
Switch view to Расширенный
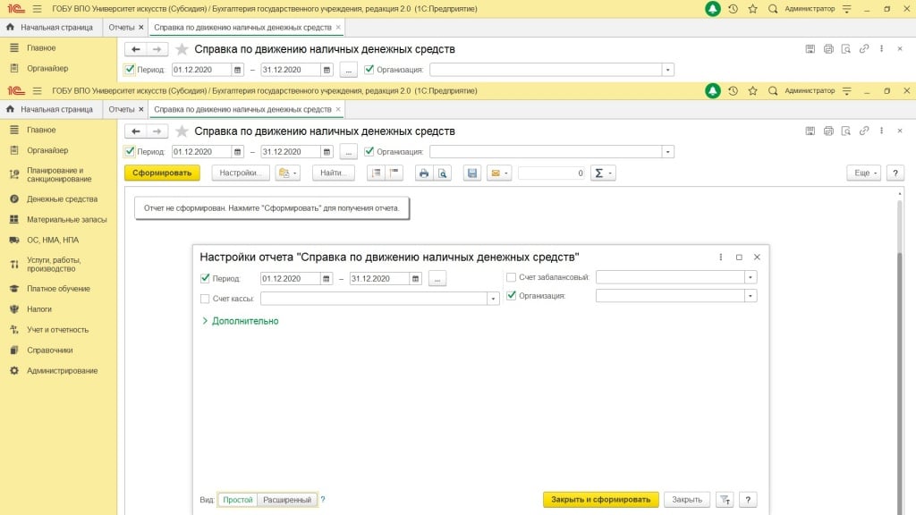click(x=286, y=500)
